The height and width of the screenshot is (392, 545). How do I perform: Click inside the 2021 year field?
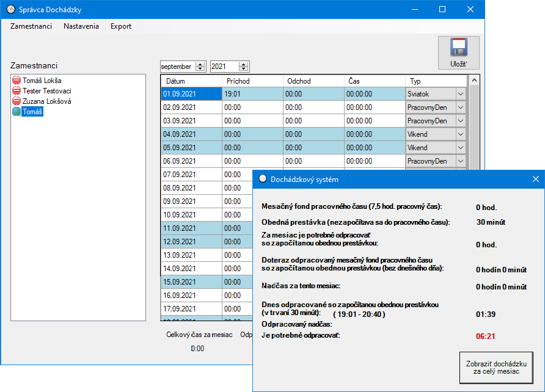click(x=224, y=67)
